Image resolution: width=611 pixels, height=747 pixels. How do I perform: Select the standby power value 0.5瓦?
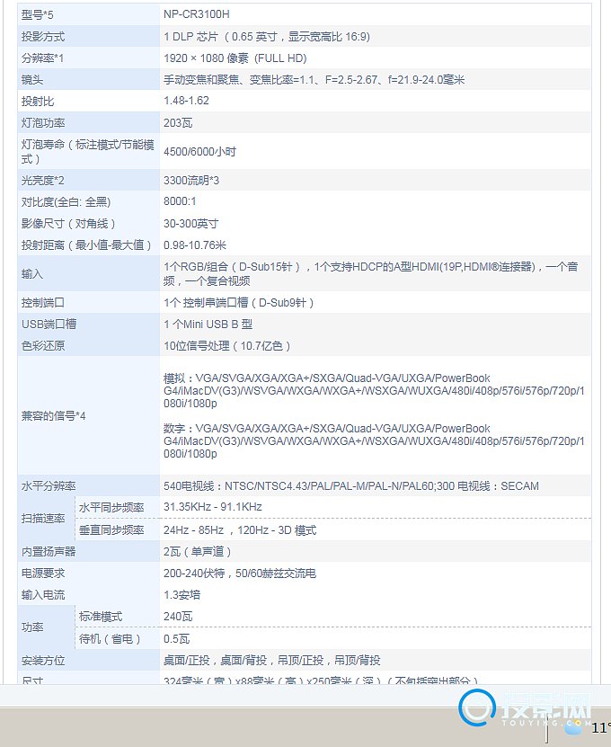(x=177, y=639)
